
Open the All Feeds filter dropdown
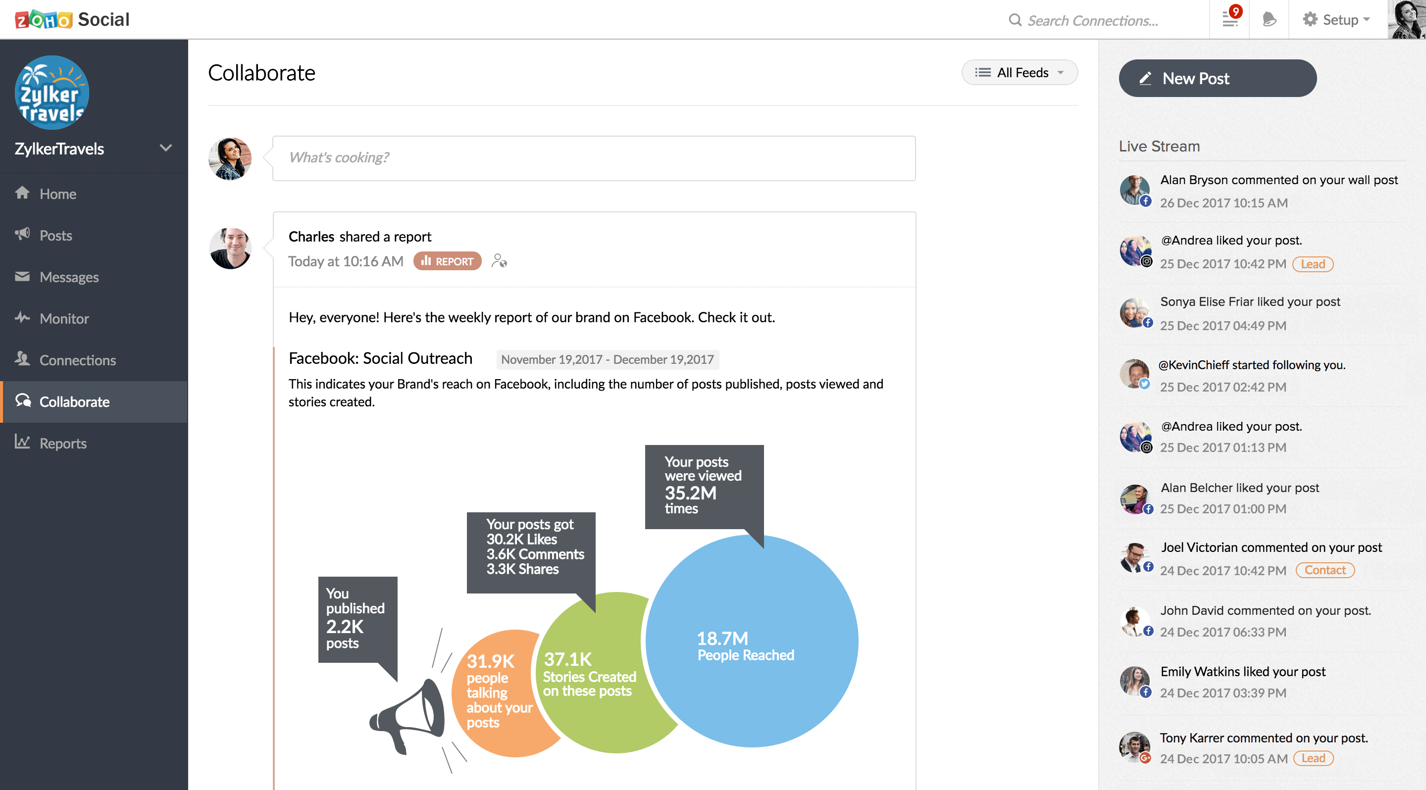pyautogui.click(x=1019, y=72)
